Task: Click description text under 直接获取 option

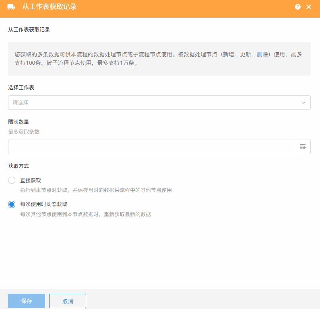Action: 96,190
